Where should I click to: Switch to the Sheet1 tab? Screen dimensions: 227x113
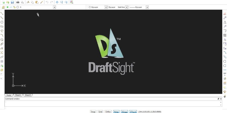(18, 95)
